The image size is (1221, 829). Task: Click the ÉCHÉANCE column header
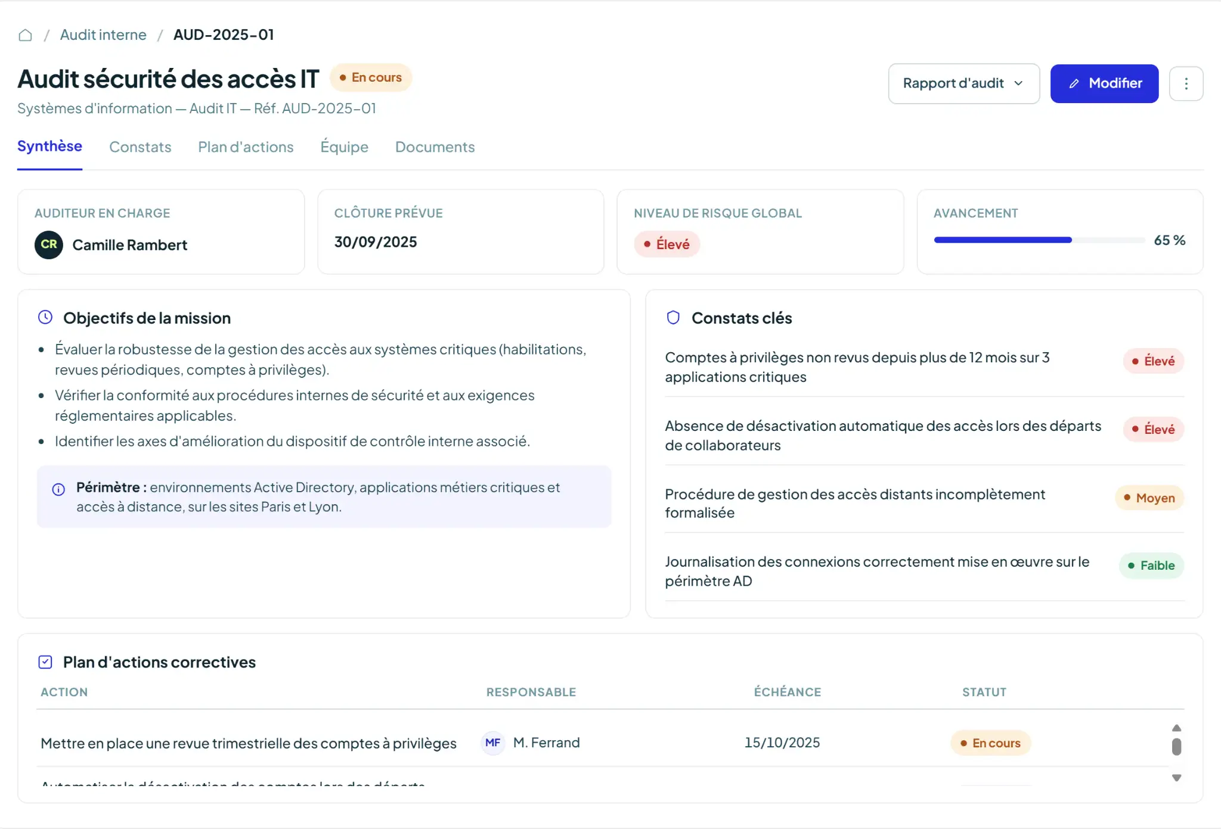[x=788, y=692]
